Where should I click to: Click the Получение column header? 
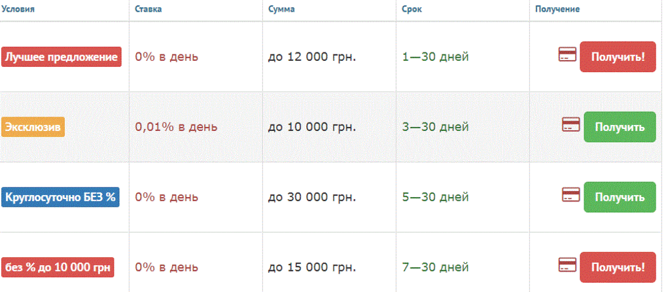point(557,9)
